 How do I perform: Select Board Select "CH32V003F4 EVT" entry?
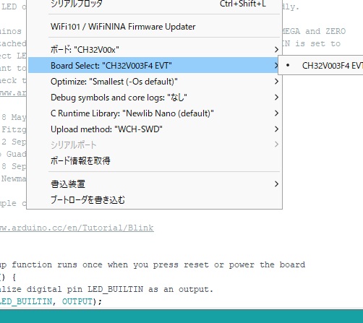(x=154, y=65)
